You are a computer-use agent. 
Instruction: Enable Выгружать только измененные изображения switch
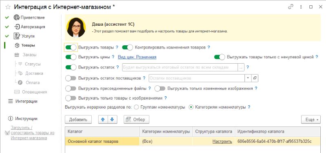point(160,88)
